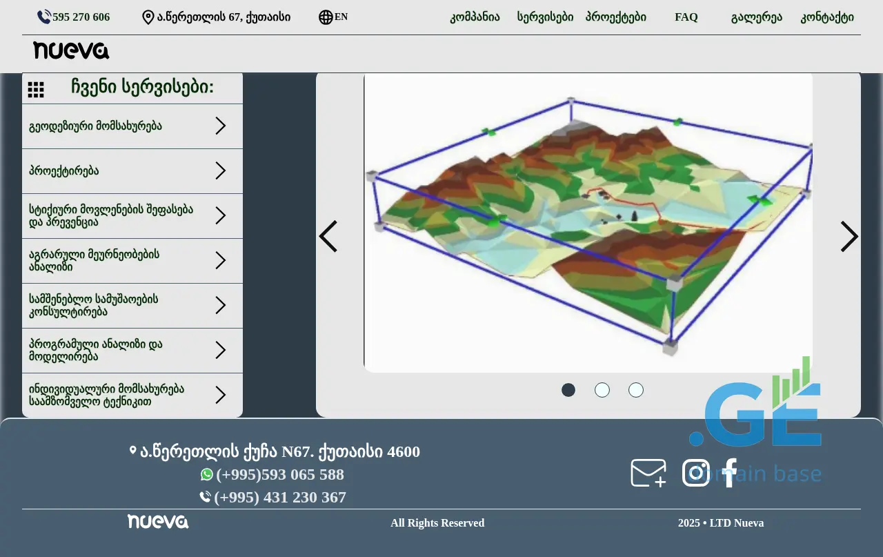
Task: Click the WhatsApp icon in the footer
Action: point(207,475)
